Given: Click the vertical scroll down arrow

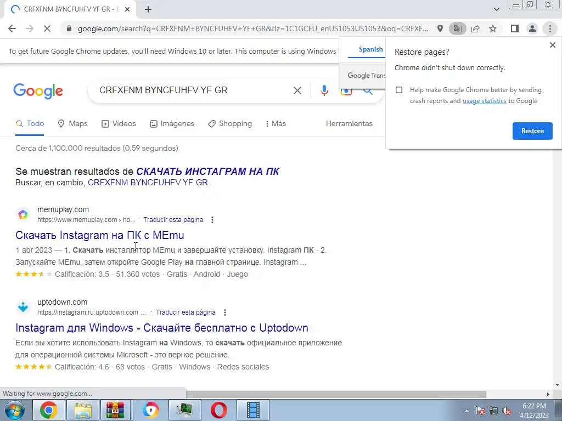Looking at the screenshot, I should (557, 385).
